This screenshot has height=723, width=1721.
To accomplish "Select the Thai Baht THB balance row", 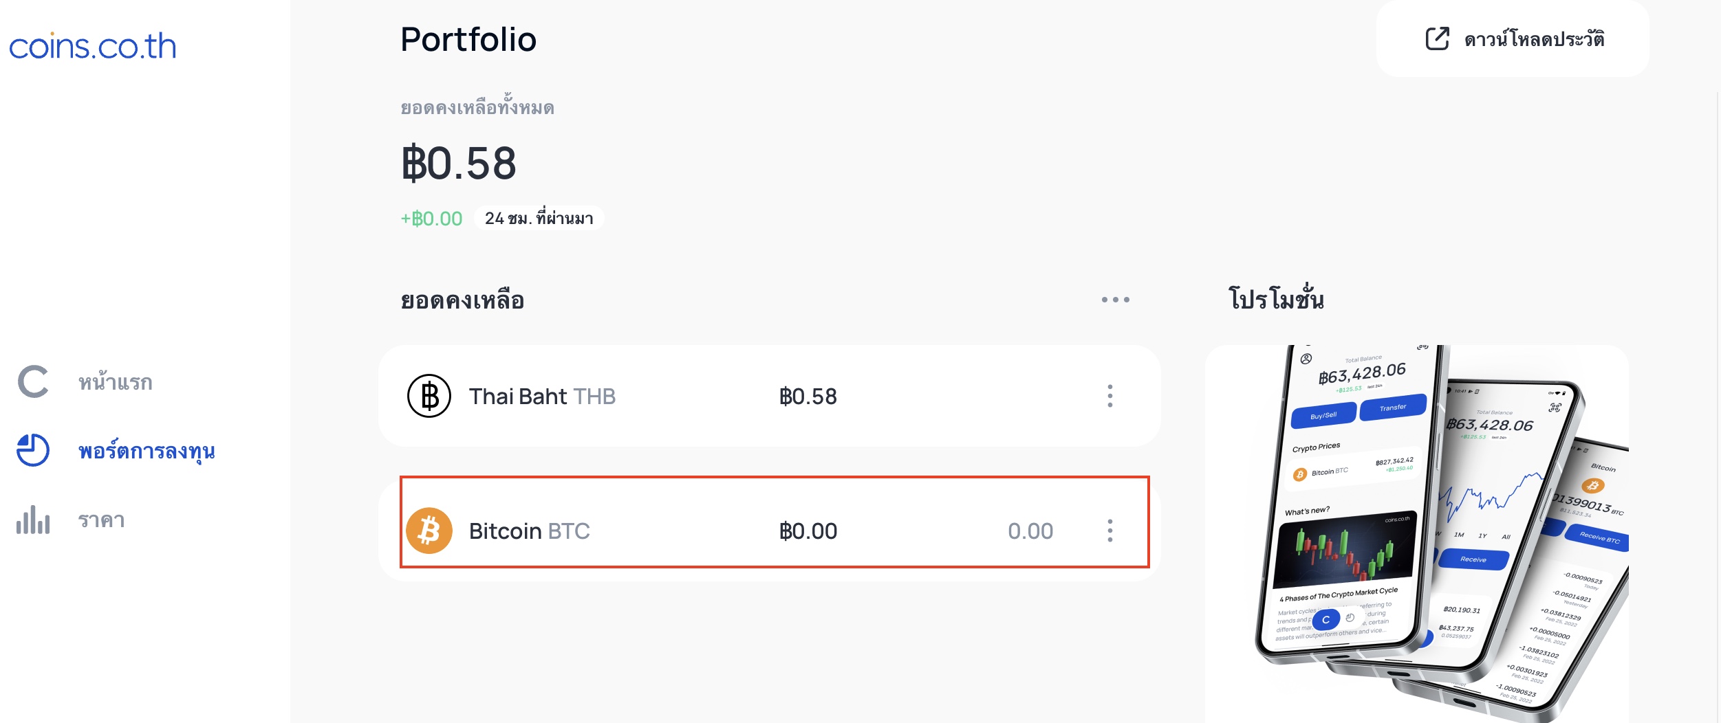I will click(x=770, y=396).
